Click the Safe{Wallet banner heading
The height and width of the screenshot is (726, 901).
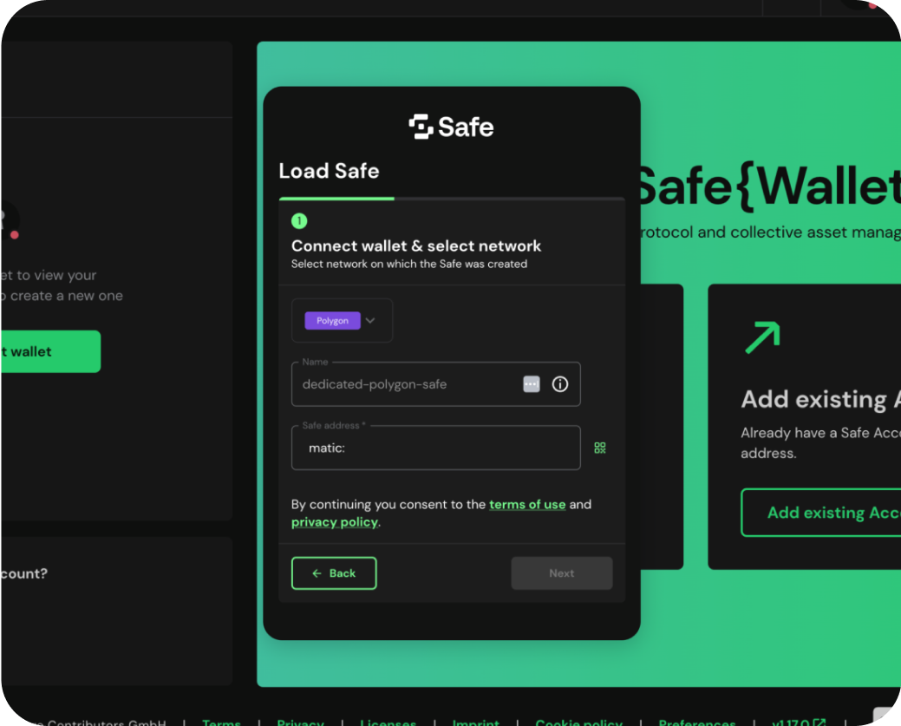pos(769,186)
